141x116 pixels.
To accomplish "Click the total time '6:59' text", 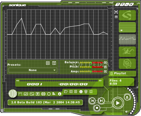I will click(x=113, y=84).
